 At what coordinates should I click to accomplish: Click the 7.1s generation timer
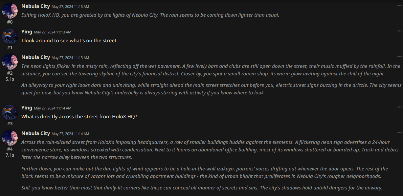(x=10, y=155)
